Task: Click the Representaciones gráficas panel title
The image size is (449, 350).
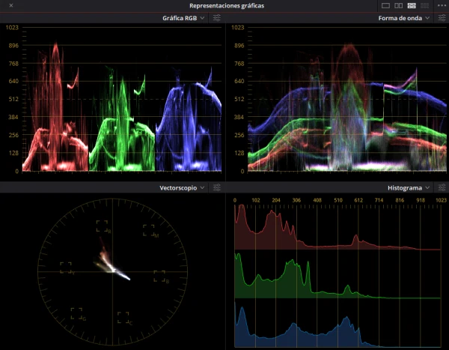Action: pyautogui.click(x=227, y=6)
